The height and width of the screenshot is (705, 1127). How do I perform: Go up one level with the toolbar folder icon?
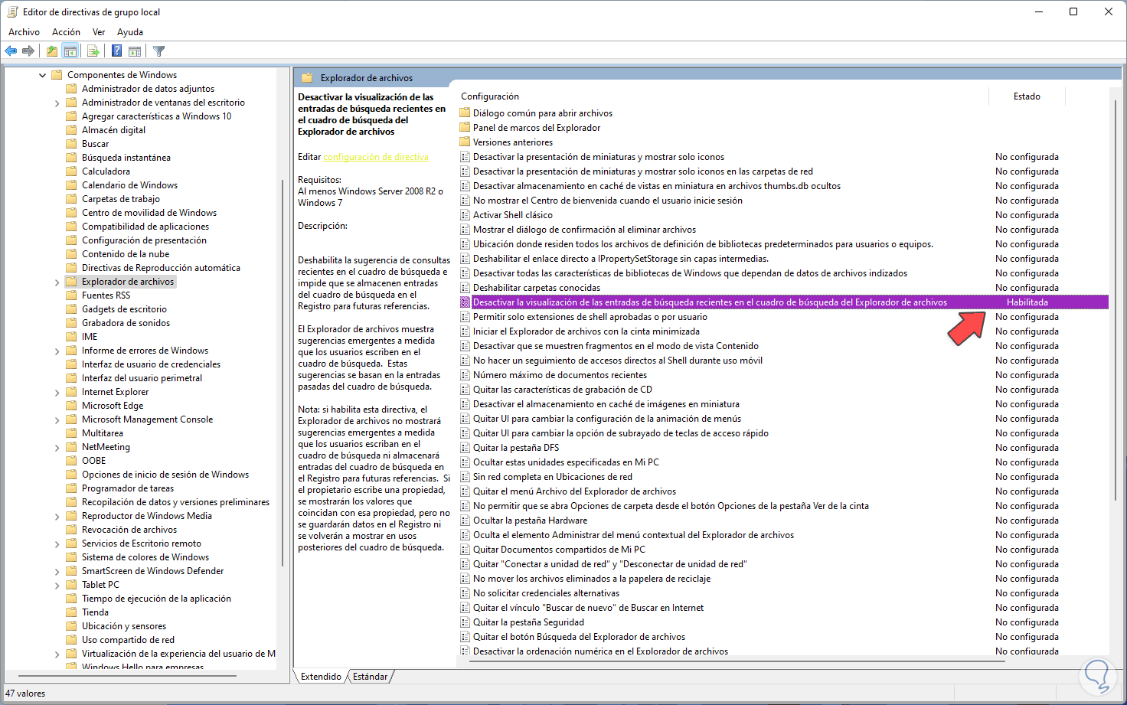pos(51,51)
